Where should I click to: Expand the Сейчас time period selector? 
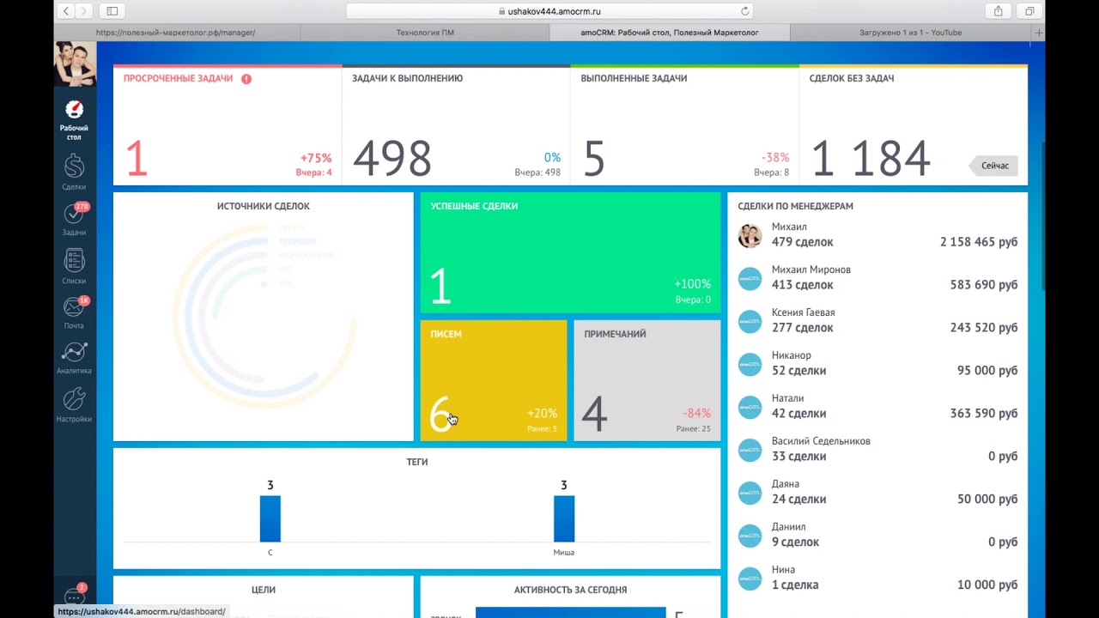coord(994,166)
